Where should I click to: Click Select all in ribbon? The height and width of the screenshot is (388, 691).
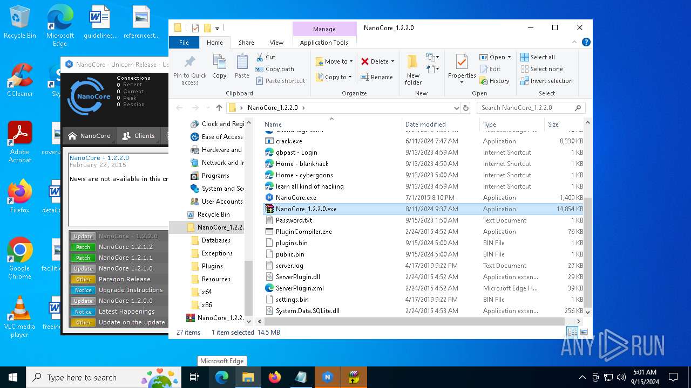click(x=538, y=57)
